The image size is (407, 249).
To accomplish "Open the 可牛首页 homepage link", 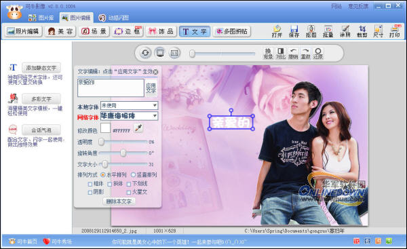I will point(23,242).
